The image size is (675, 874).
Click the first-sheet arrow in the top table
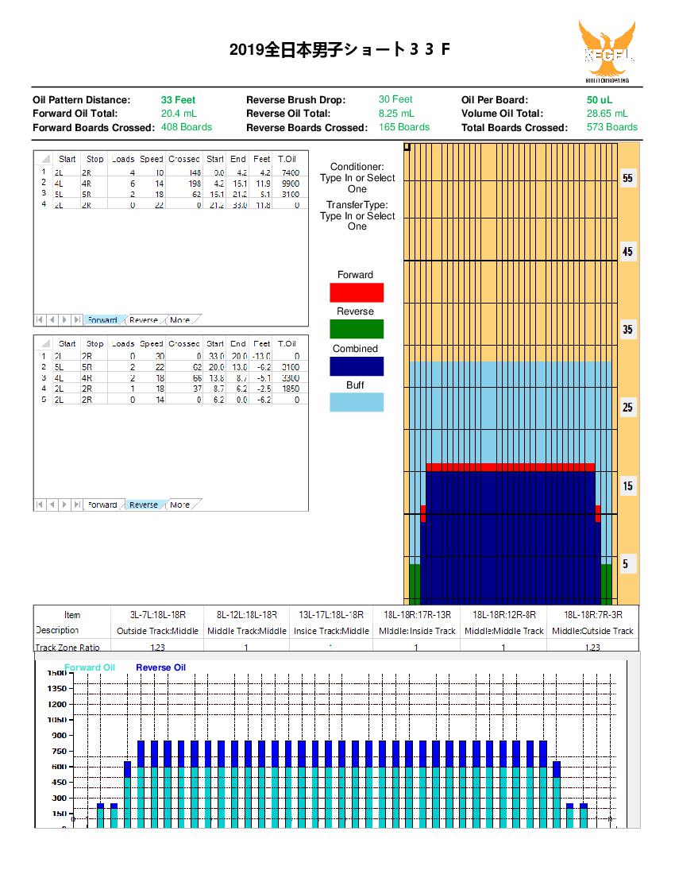point(40,320)
